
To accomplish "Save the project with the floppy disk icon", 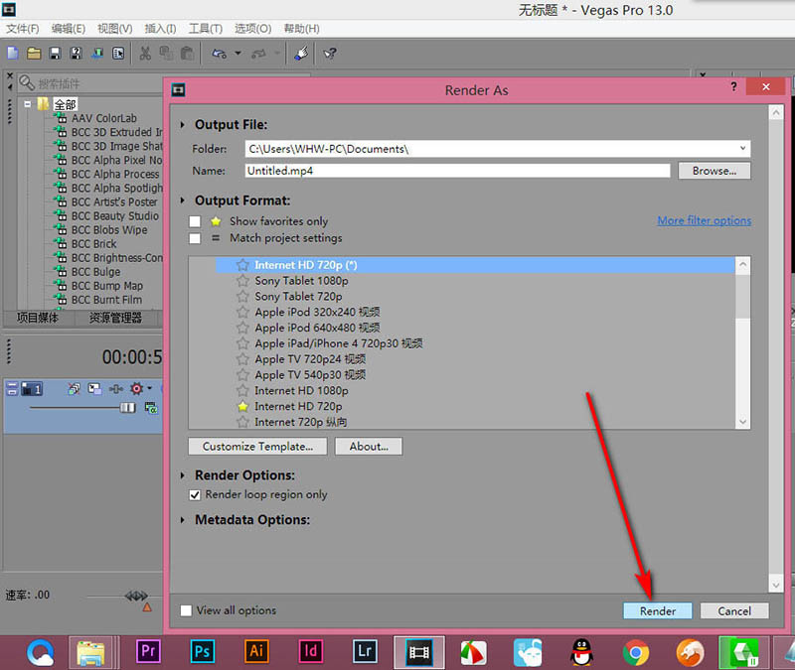I will tap(56, 54).
